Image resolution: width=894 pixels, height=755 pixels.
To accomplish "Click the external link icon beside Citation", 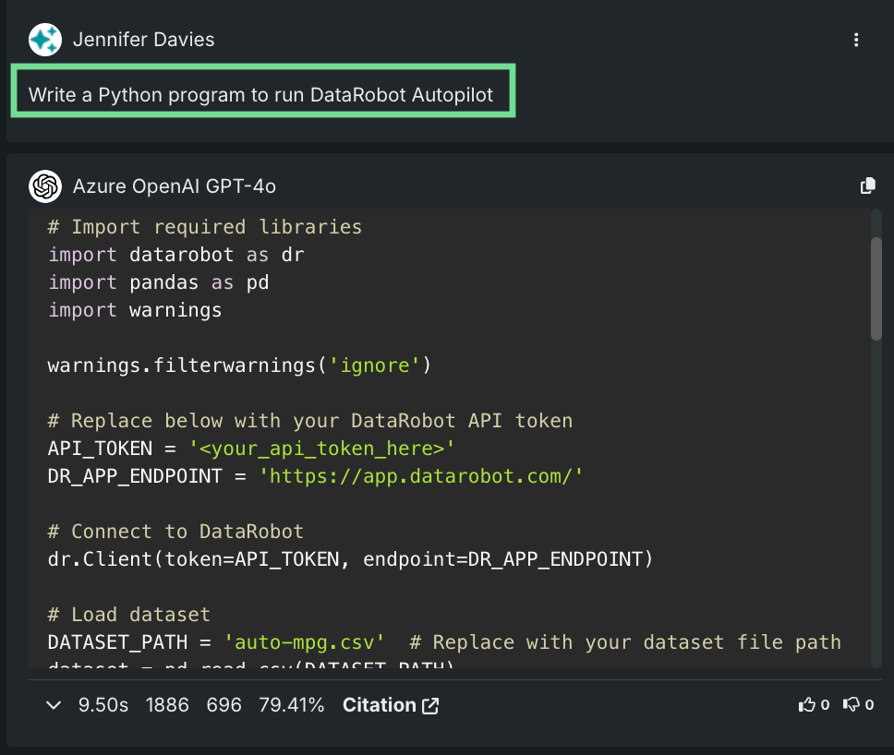I will pos(430,706).
